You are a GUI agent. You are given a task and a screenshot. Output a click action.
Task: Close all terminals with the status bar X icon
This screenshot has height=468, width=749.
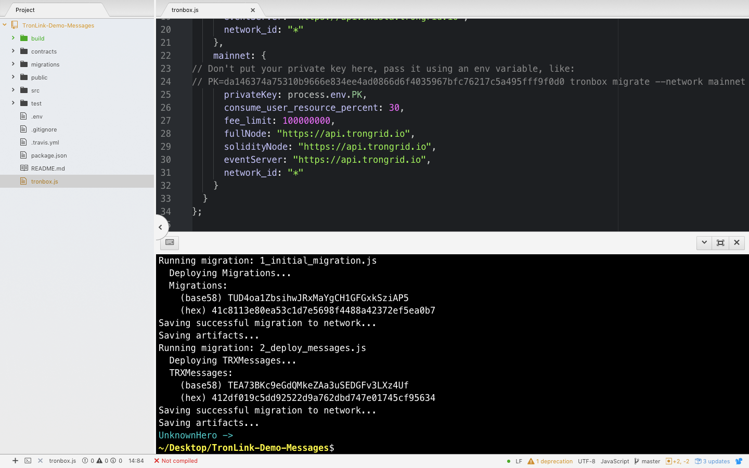coord(40,461)
